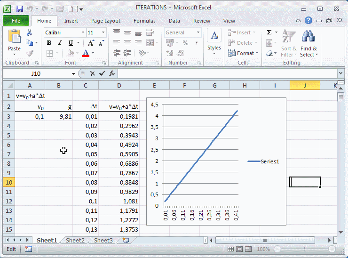Click the AutoSum sigma icon
This screenshot has width=348, height=258.
[x=269, y=32]
